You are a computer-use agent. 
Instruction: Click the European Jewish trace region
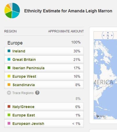click(x=44, y=124)
